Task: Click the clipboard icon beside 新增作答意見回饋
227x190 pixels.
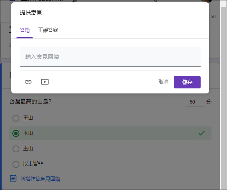Action: (13, 178)
